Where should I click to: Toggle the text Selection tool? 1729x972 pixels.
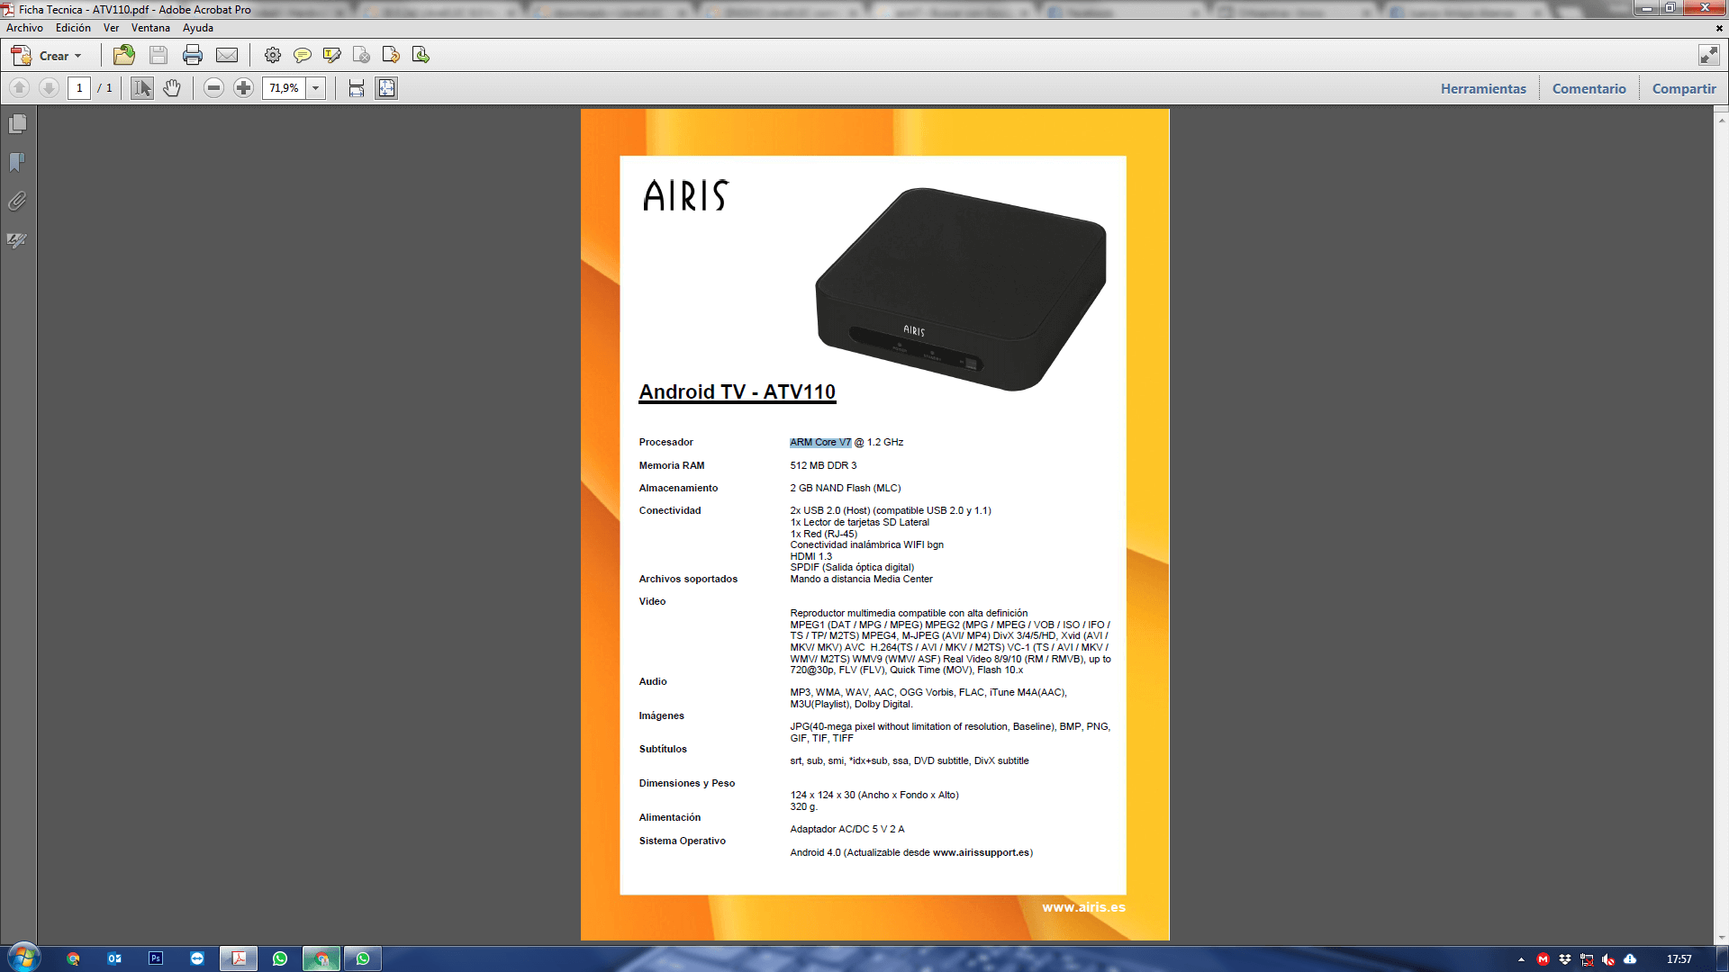[x=141, y=88]
